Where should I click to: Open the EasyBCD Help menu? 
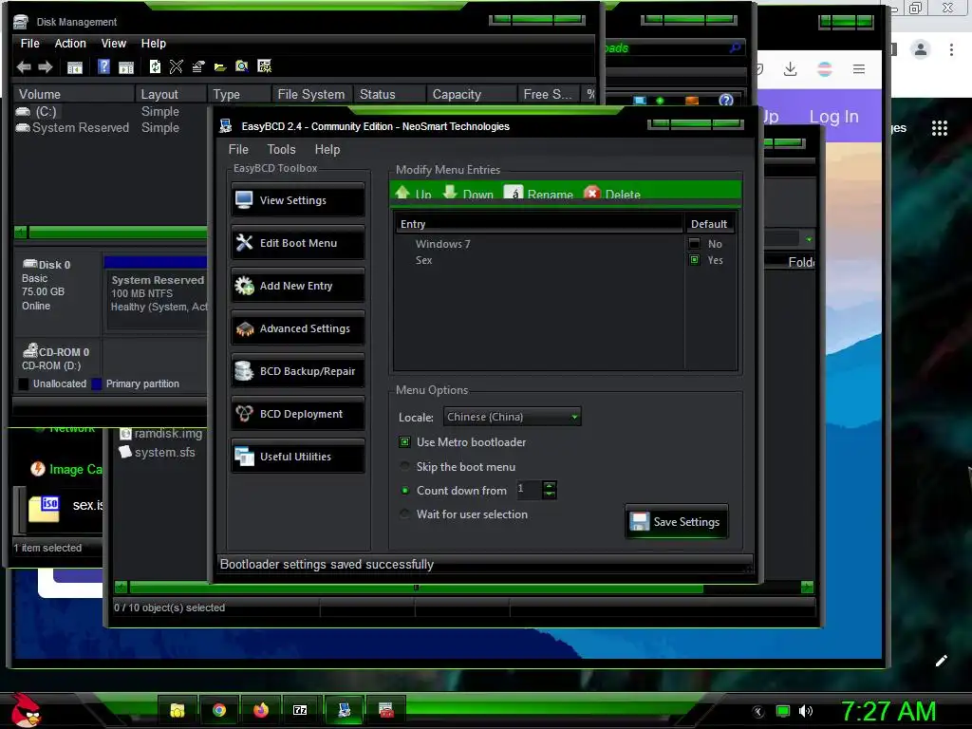coord(327,149)
